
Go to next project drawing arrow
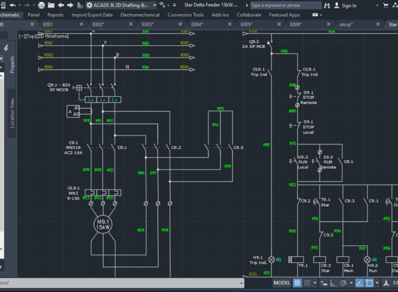pos(70,5)
